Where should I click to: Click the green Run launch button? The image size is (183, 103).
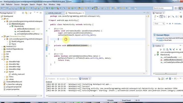pyautogui.click(x=52, y=8)
